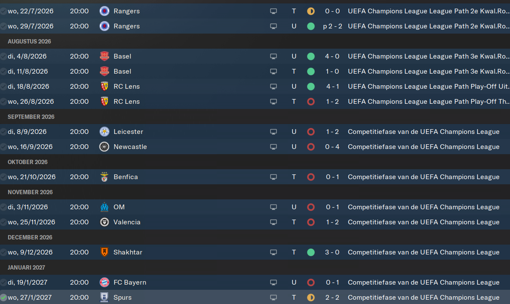The height and width of the screenshot is (304, 510).
Task: Click the OM club badge
Action: coord(104,207)
